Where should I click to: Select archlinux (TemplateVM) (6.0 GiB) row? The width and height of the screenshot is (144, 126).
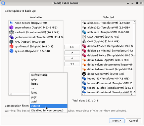[107, 32]
